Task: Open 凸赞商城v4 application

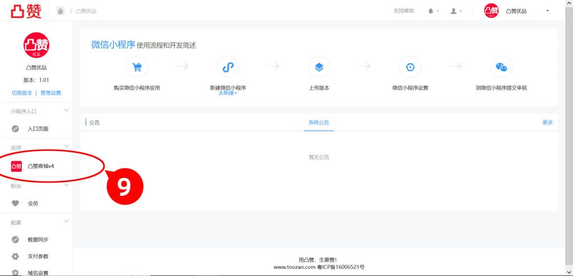Action: click(x=41, y=166)
